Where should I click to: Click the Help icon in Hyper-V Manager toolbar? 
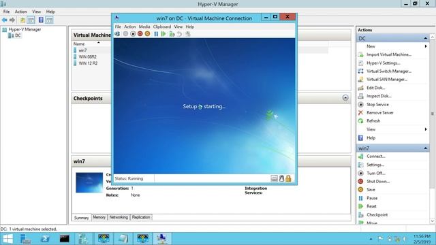pos(41,20)
